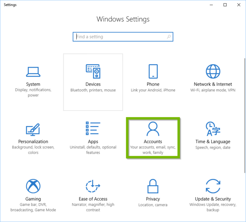The width and height of the screenshot is (246, 222).
Task: Click the search magnifier icon
Action: [x=169, y=37]
